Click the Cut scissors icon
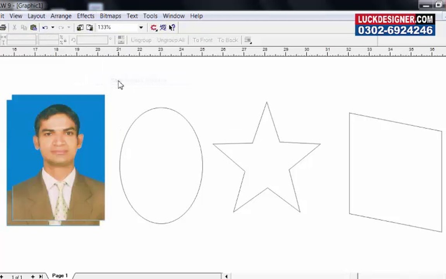Viewport: 446px width, 279px height. 14,28
